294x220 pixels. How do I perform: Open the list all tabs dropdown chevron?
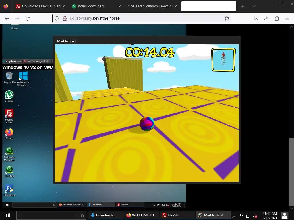(x=254, y=6)
